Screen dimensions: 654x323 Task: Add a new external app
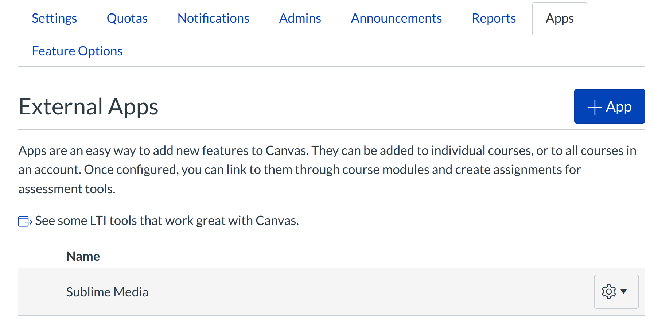(609, 106)
